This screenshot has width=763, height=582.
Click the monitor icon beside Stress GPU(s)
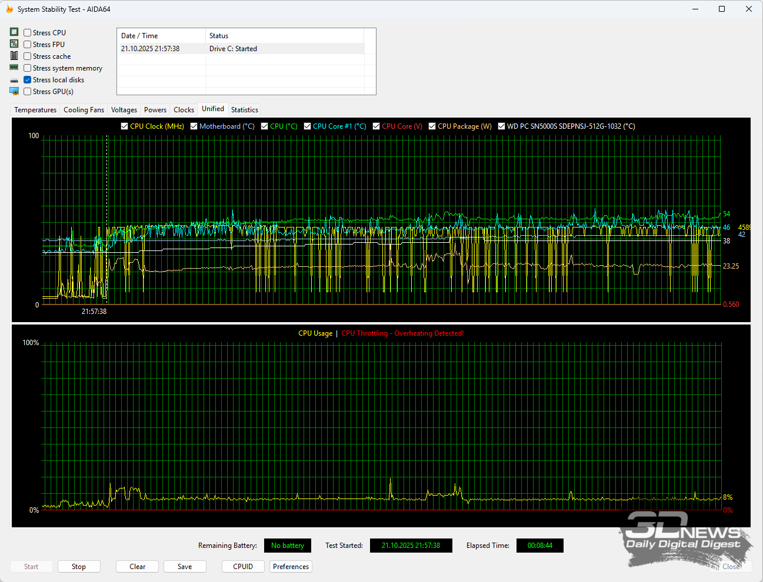(x=14, y=91)
